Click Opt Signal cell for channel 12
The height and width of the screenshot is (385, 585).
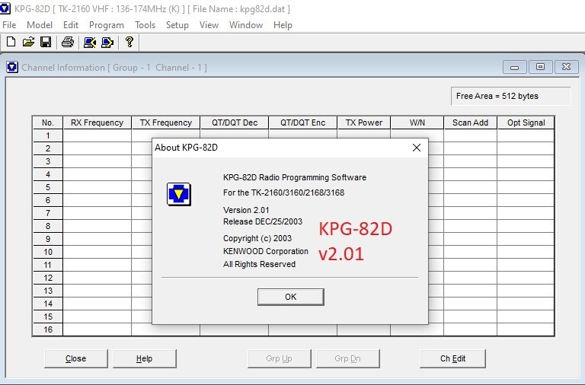[526, 278]
